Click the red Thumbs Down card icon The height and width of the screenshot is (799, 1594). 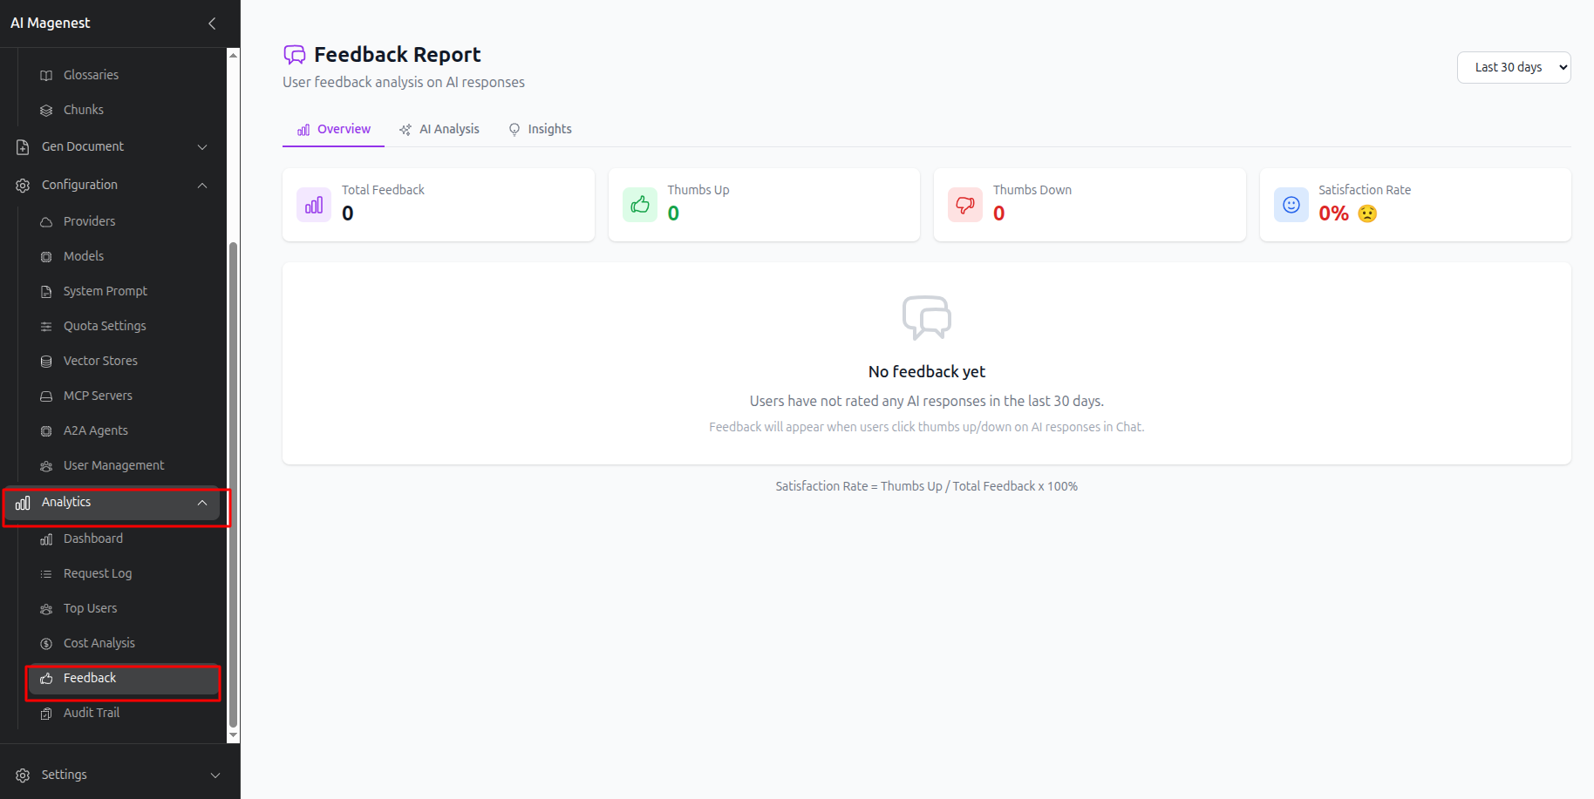[x=965, y=205]
